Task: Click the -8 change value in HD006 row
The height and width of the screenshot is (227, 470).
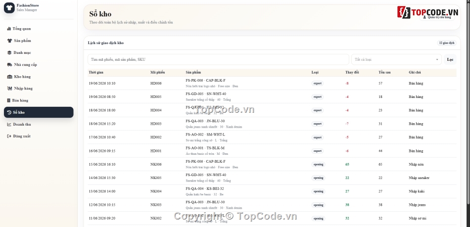Action: click(347, 83)
